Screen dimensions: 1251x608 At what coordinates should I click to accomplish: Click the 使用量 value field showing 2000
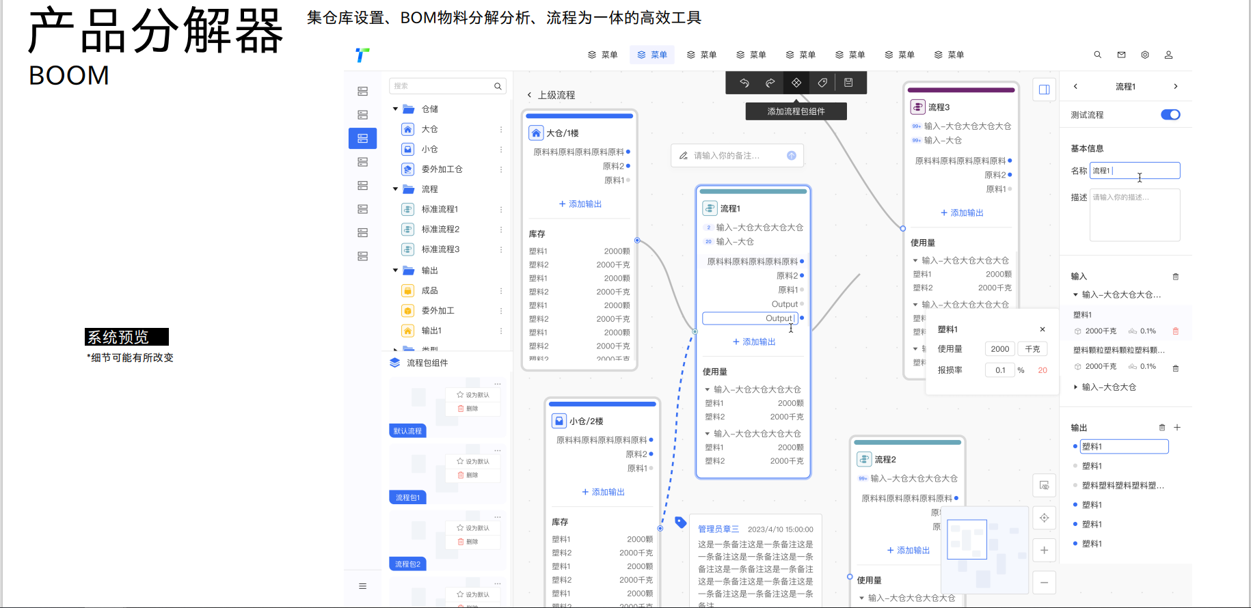pos(999,349)
